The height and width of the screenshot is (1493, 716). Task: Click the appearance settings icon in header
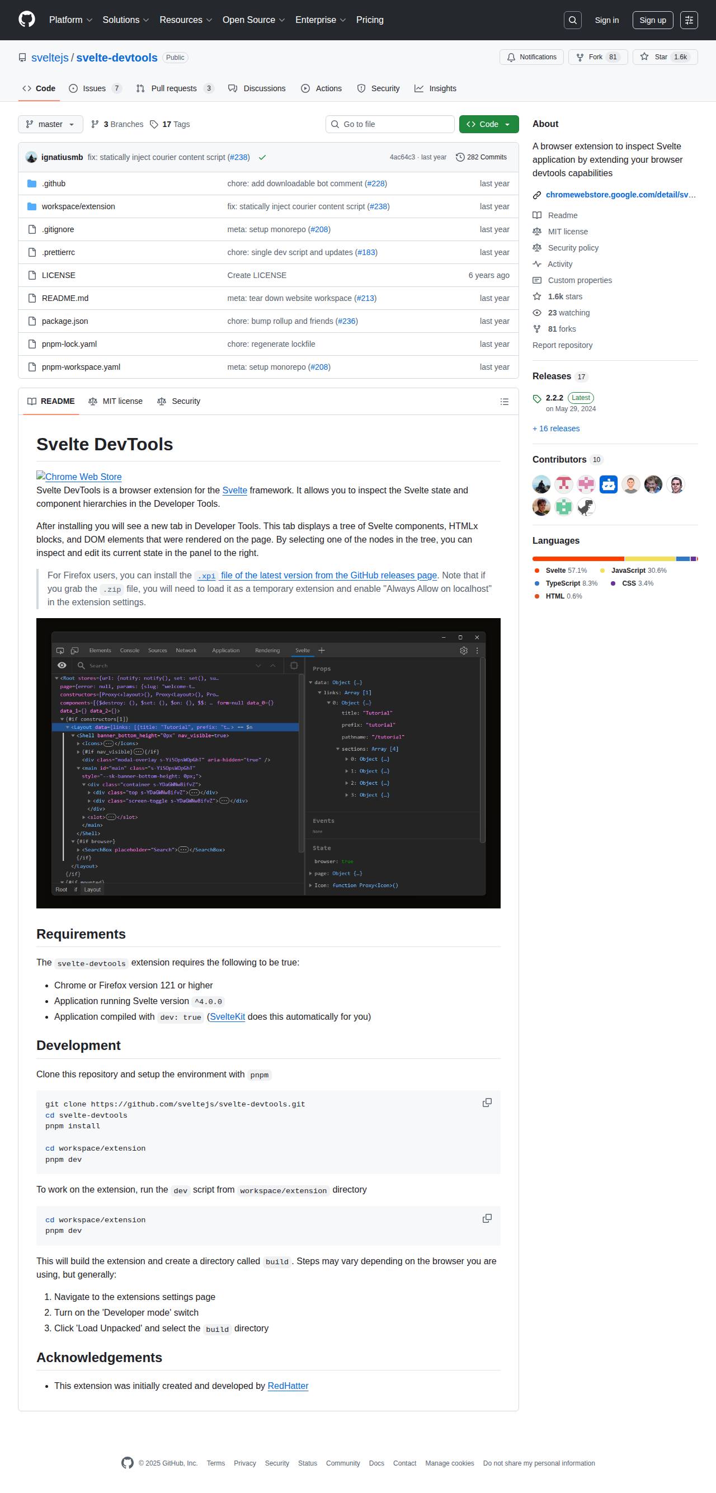(688, 20)
